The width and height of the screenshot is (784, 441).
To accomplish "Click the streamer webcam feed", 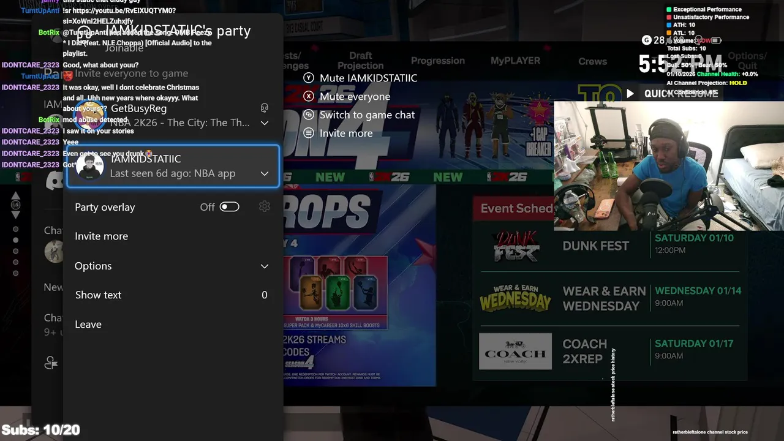I will [x=669, y=166].
